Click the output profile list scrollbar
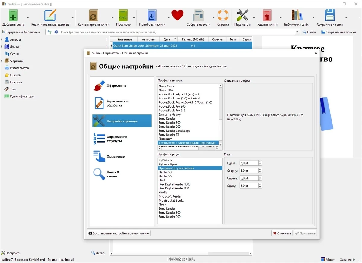The width and height of the screenshot is (362, 263). (x=221, y=116)
